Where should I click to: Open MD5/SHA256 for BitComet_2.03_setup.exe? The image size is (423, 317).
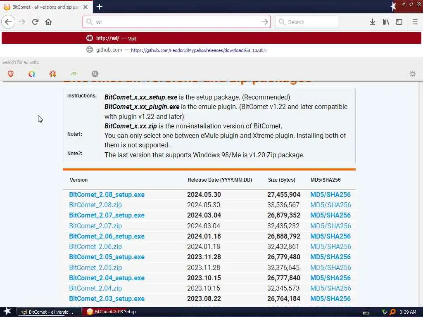point(330,299)
